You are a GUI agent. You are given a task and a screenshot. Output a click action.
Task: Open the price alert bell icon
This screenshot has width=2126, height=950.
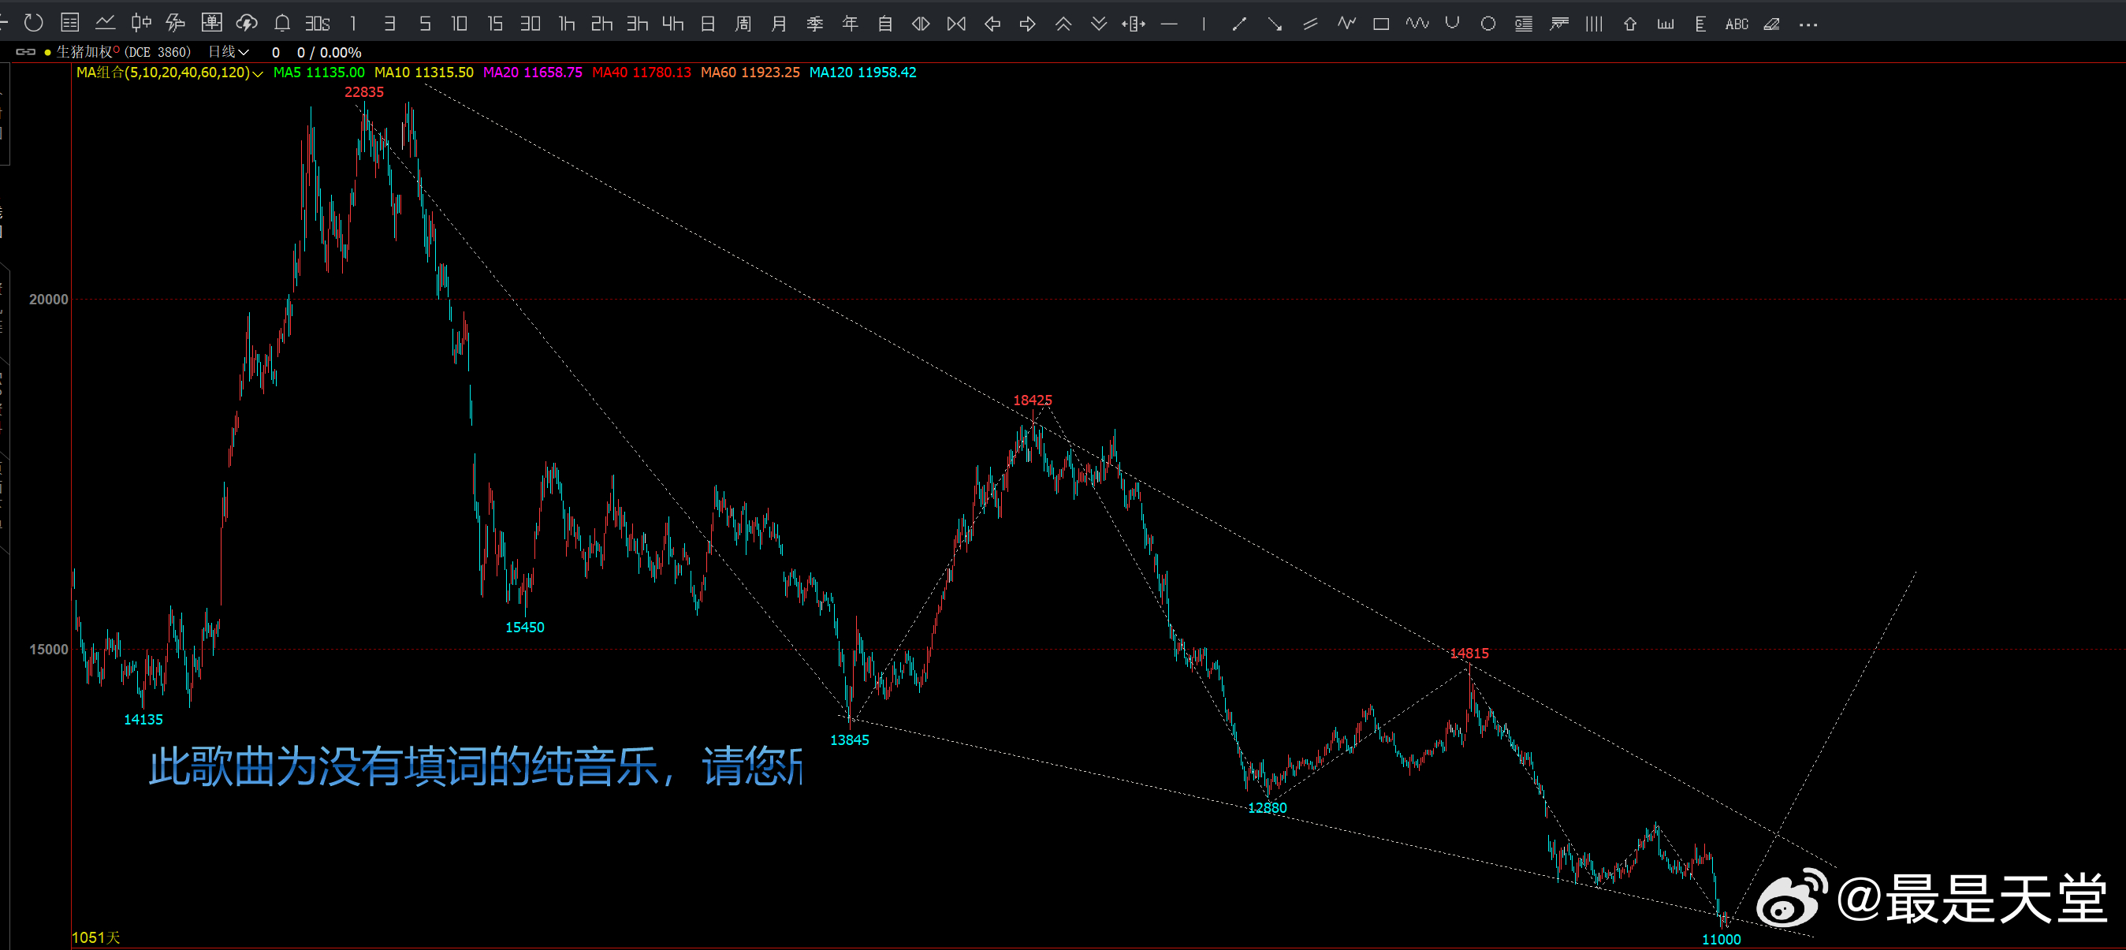[282, 24]
